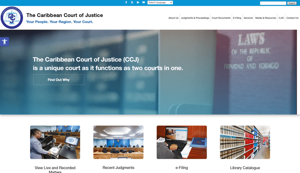Open the Judgments & Proceedings menu
Image resolution: width=300 pixels, height=173 pixels.
[x=195, y=18]
